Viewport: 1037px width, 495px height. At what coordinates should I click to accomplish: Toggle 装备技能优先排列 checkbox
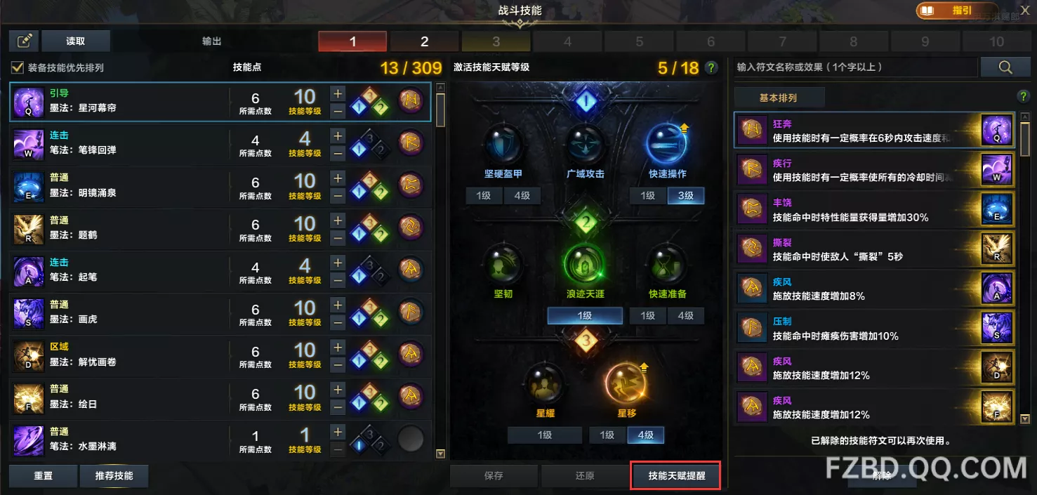pos(17,68)
